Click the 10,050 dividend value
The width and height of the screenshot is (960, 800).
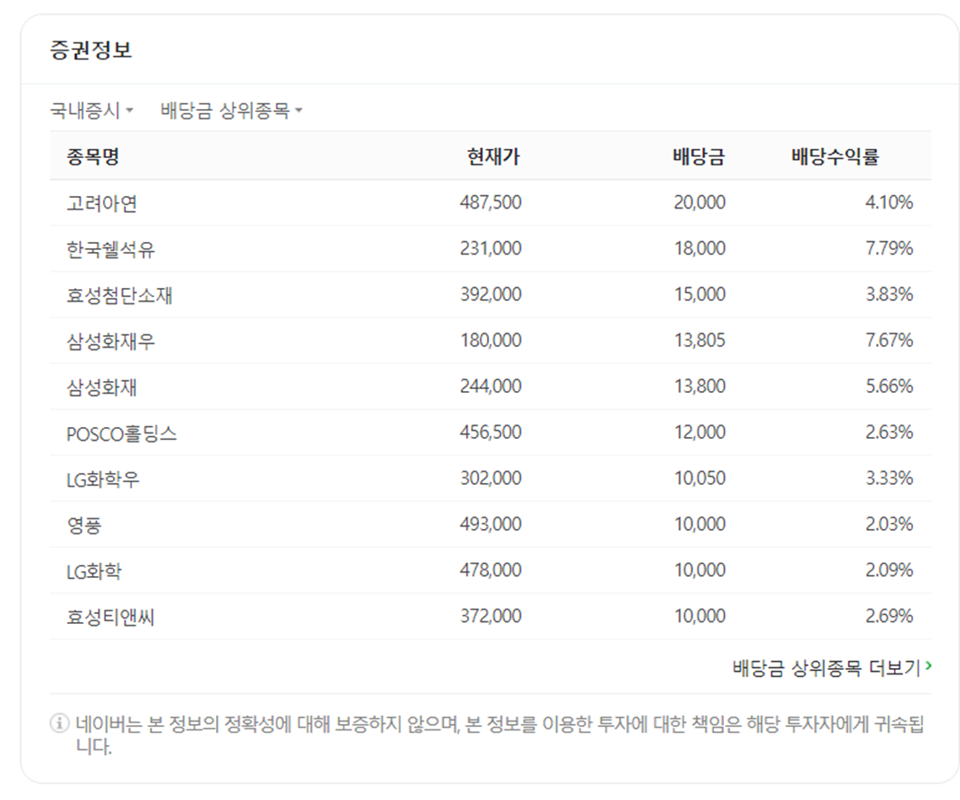pos(700,478)
